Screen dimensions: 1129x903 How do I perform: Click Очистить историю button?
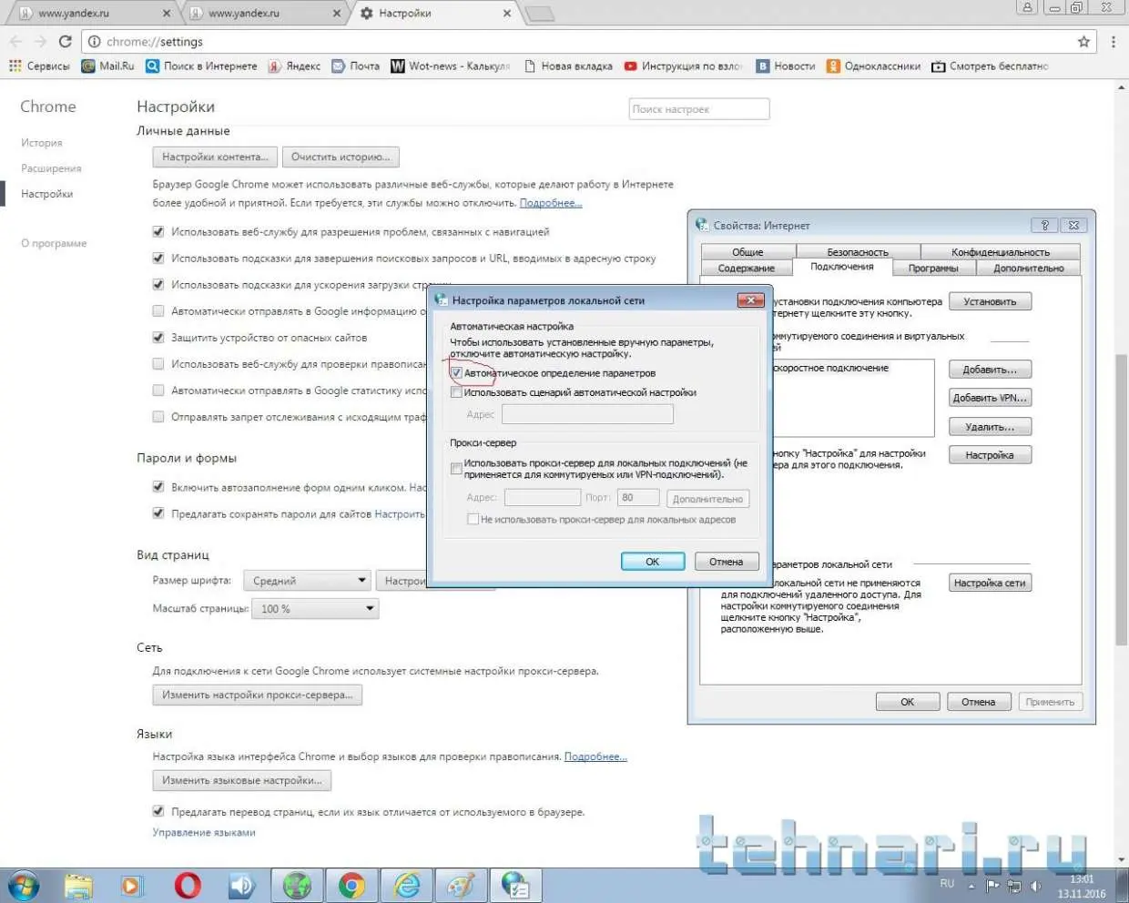341,157
